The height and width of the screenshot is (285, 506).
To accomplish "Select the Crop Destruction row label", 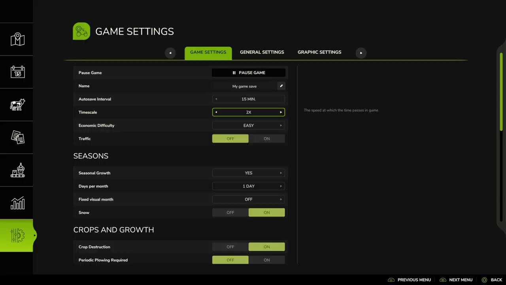I will [94, 247].
